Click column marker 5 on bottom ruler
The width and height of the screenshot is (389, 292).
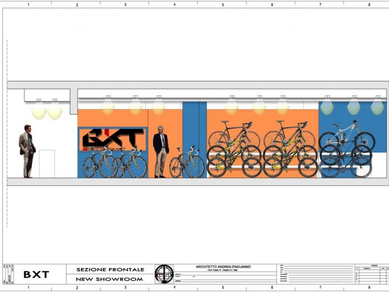click(223, 288)
